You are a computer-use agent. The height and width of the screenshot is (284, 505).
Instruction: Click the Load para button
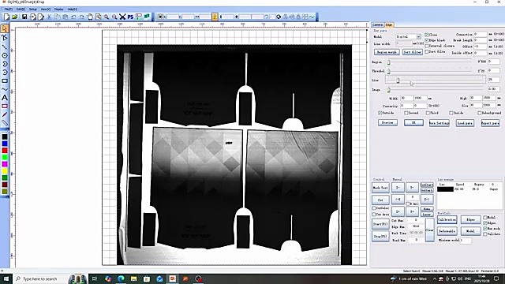click(465, 123)
